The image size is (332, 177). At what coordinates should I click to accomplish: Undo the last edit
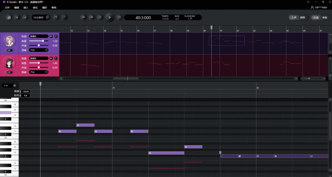tap(56, 17)
